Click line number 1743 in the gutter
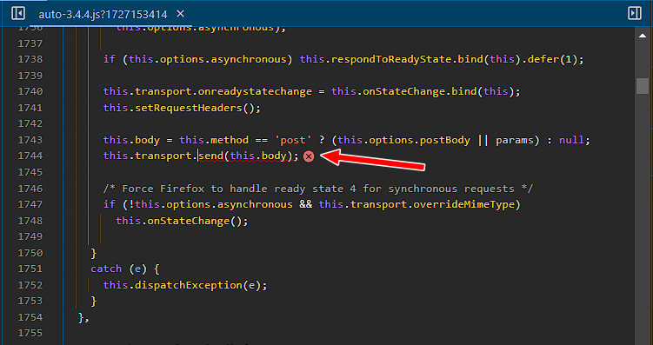This screenshot has width=653, height=345. click(30, 140)
